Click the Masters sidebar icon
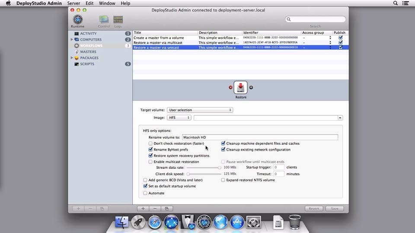Image resolution: width=415 pixels, height=233 pixels. tap(77, 52)
